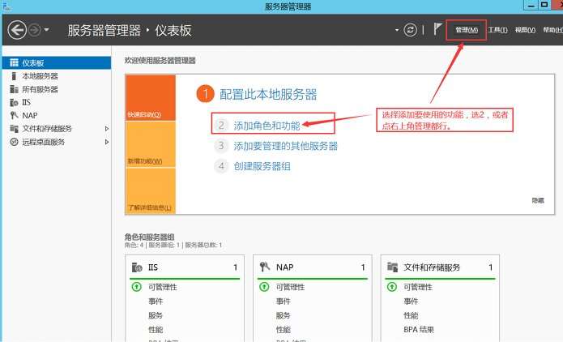This screenshot has height=342, width=563.
Task: Click 性能 in the IIS tile
Action: (x=156, y=329)
